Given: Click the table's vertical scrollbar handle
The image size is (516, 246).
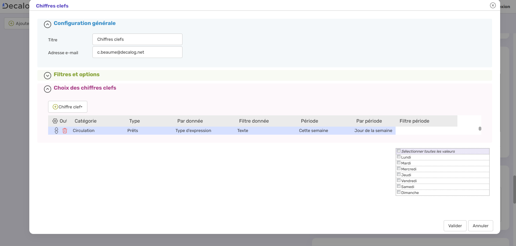Looking at the screenshot, I should (480, 129).
